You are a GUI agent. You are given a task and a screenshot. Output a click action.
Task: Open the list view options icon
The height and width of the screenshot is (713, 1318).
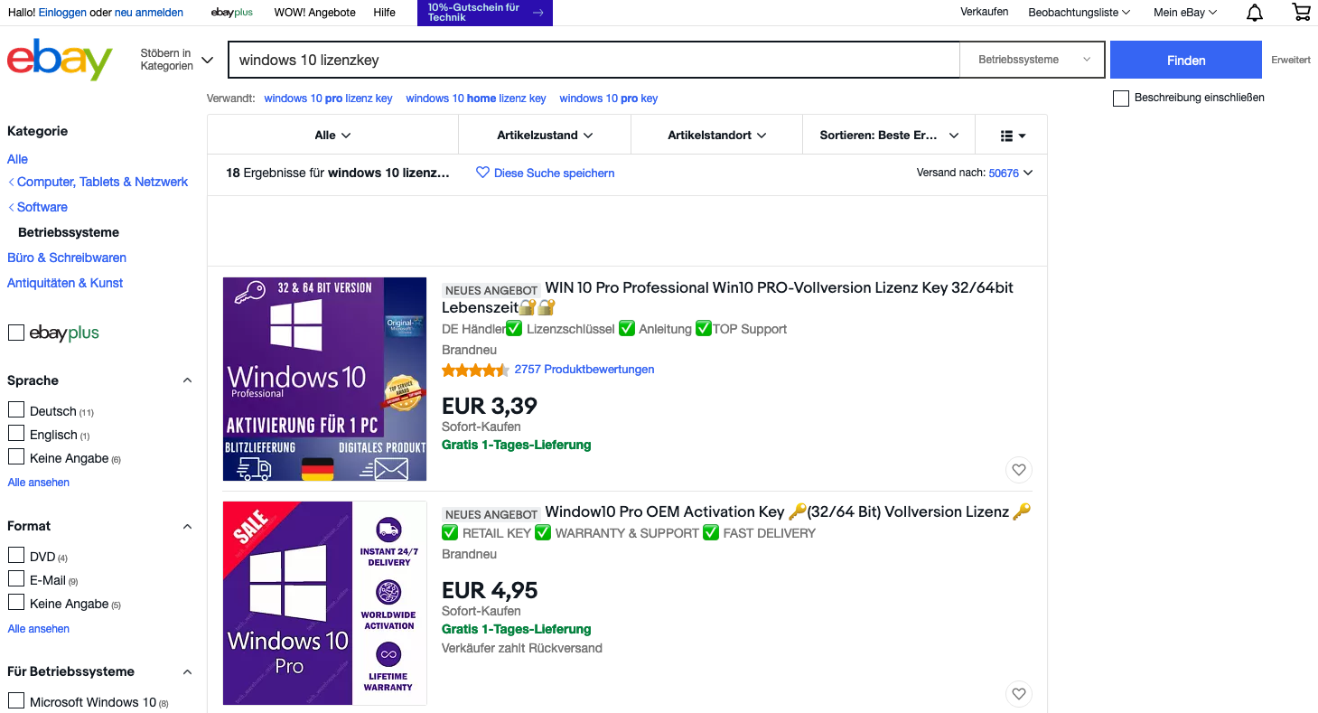[1013, 136]
